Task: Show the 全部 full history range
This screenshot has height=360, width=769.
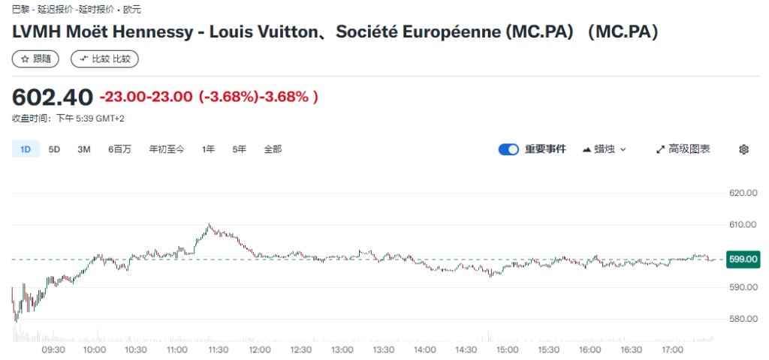Action: [x=273, y=149]
